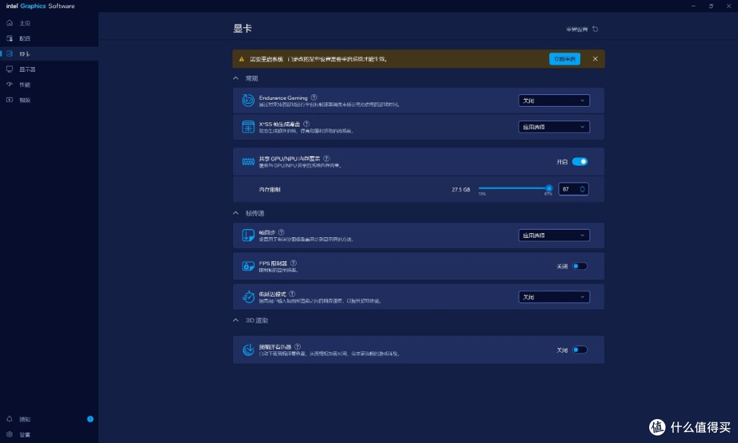Screen dimensions: 738x443
Task: Click the 内存限制 slider handle
Action: pos(549,188)
